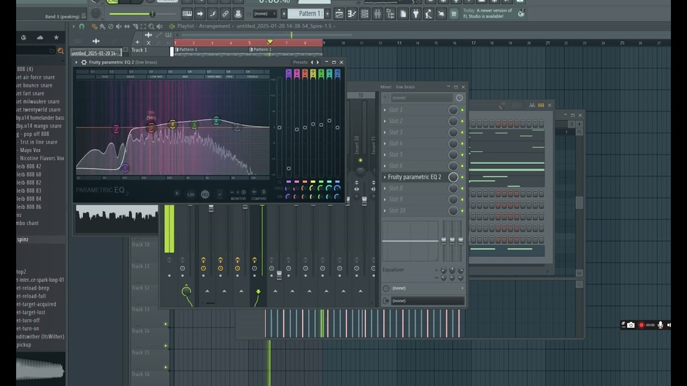This screenshot has height=386, width=687.
Task: Open 'Trst in line snare' browser sample
Action: coord(39,142)
